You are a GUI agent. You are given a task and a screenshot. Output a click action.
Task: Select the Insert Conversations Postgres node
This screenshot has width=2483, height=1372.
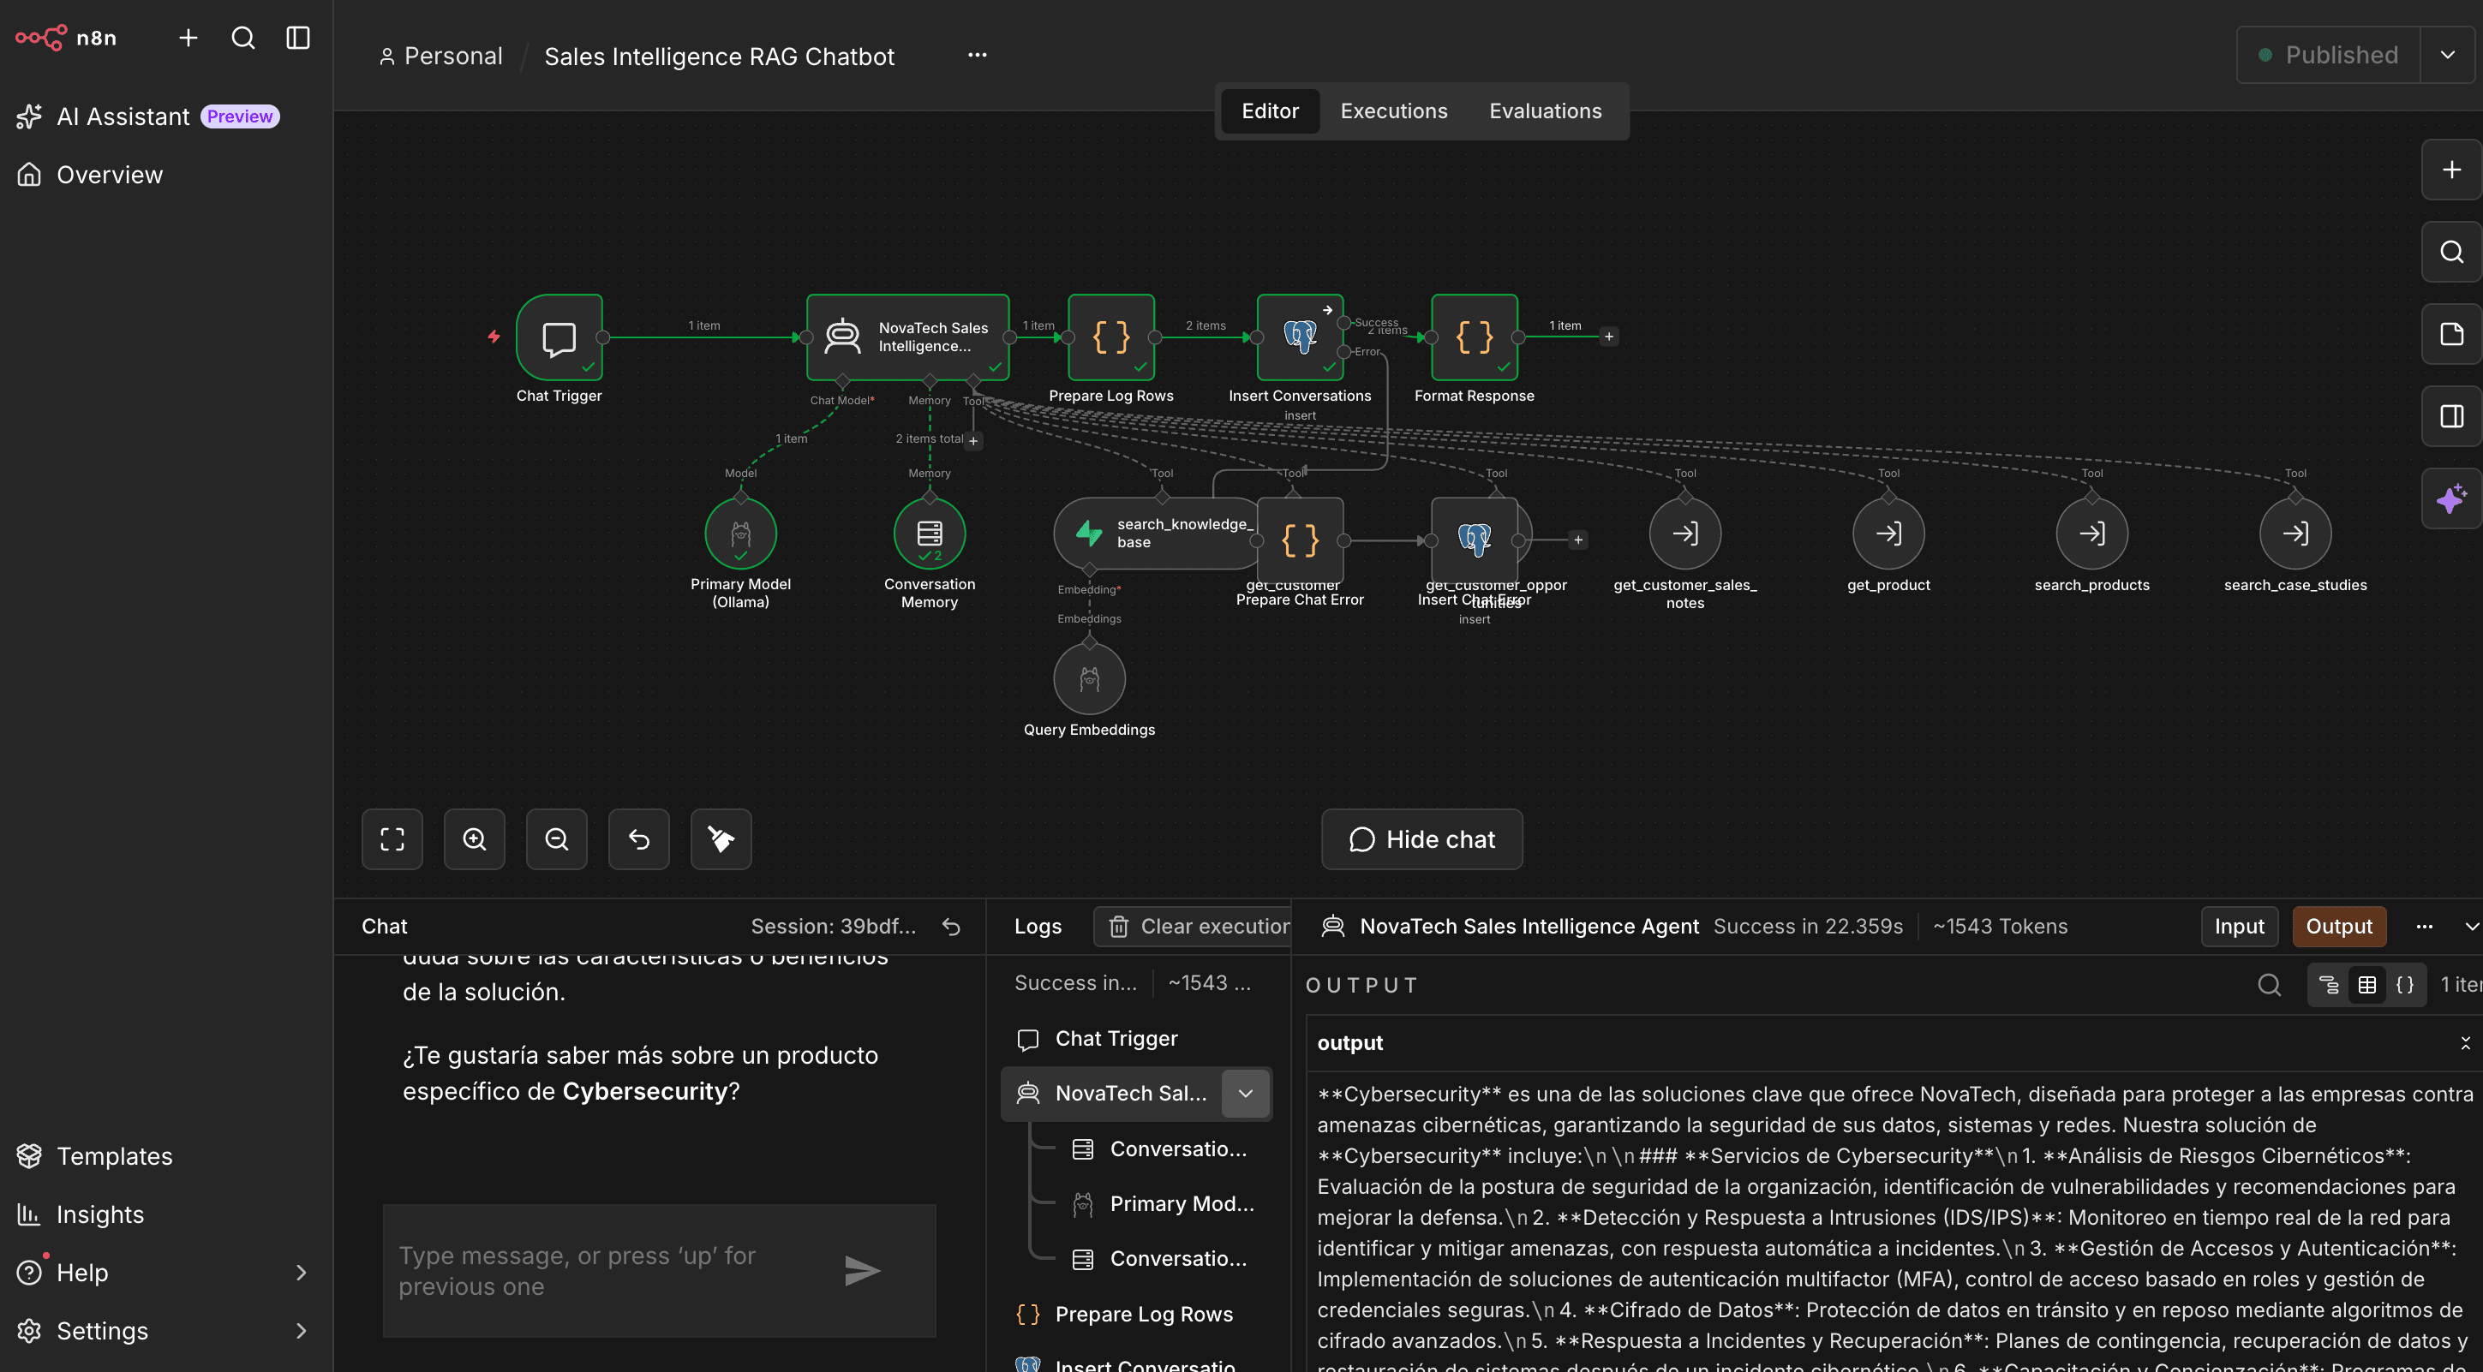1301,337
